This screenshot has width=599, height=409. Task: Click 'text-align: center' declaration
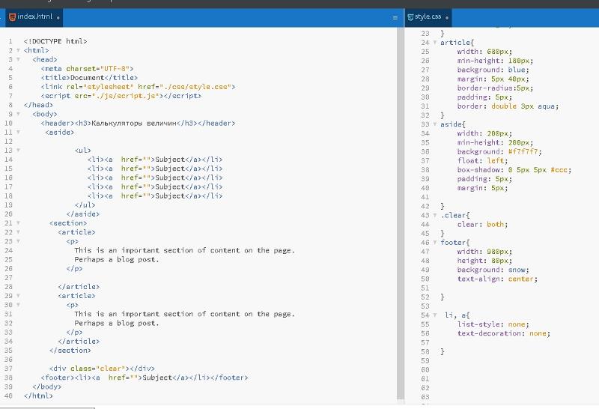pyautogui.click(x=497, y=279)
